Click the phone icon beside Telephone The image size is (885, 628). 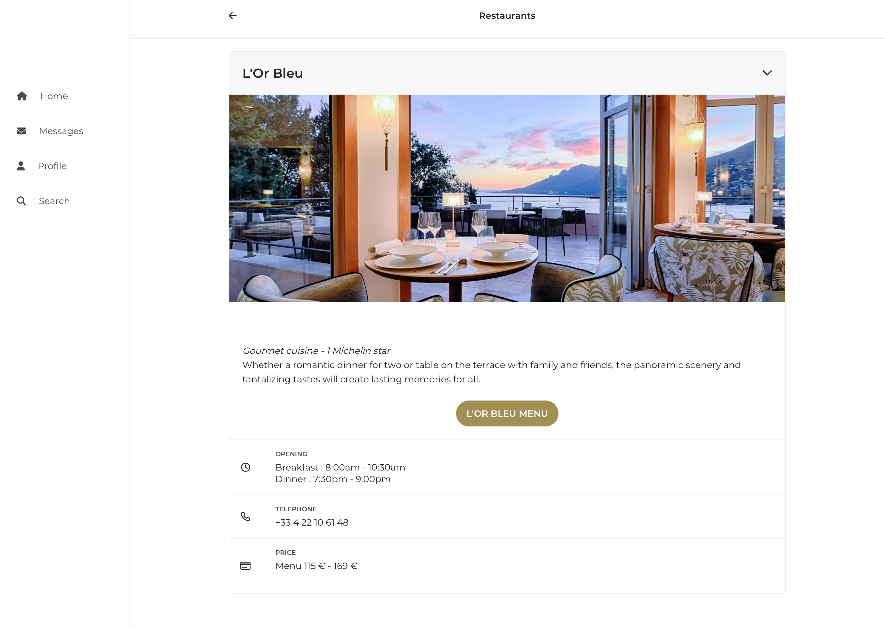(246, 517)
